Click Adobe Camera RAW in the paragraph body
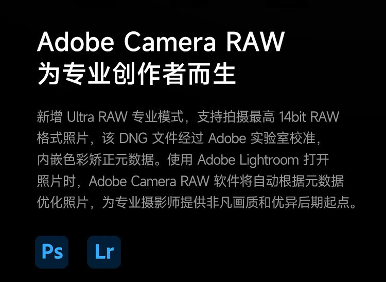The width and height of the screenshot is (386, 282). (x=149, y=181)
